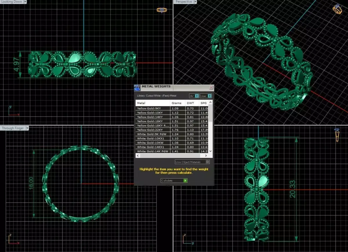Screen dimensions: 348x252
Task: Open the Looking Down viewport dropdown arrow
Action: pos(25,1)
